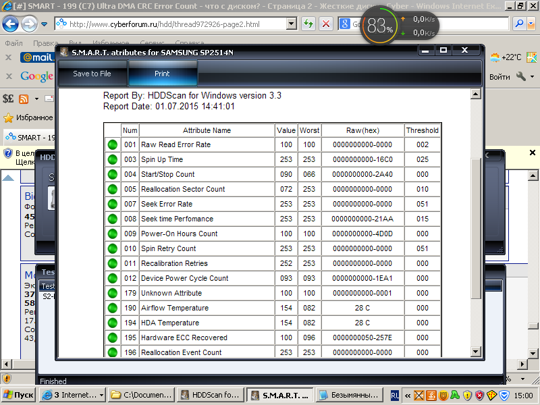Click Save to File in SMART window
The image size is (540, 405).
click(x=92, y=74)
